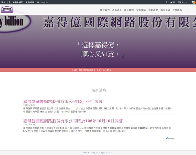The width and height of the screenshot is (196, 155).
Task: Open the 會員專區 menu item
Action: 177,10
